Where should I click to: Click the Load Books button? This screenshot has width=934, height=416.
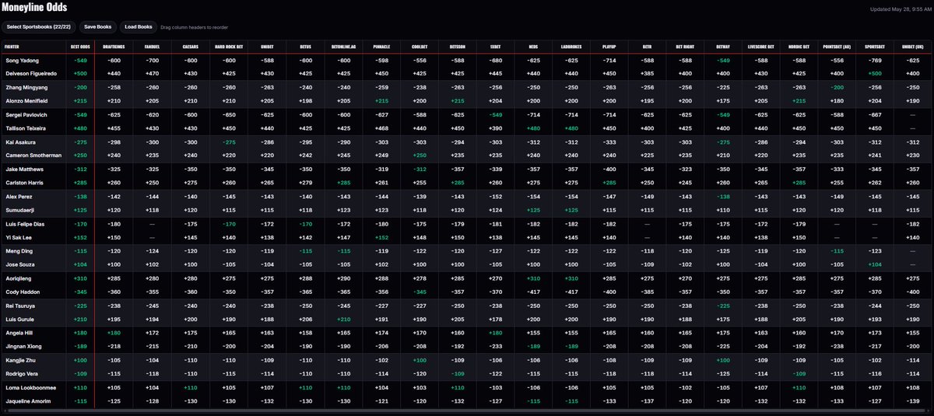(139, 27)
